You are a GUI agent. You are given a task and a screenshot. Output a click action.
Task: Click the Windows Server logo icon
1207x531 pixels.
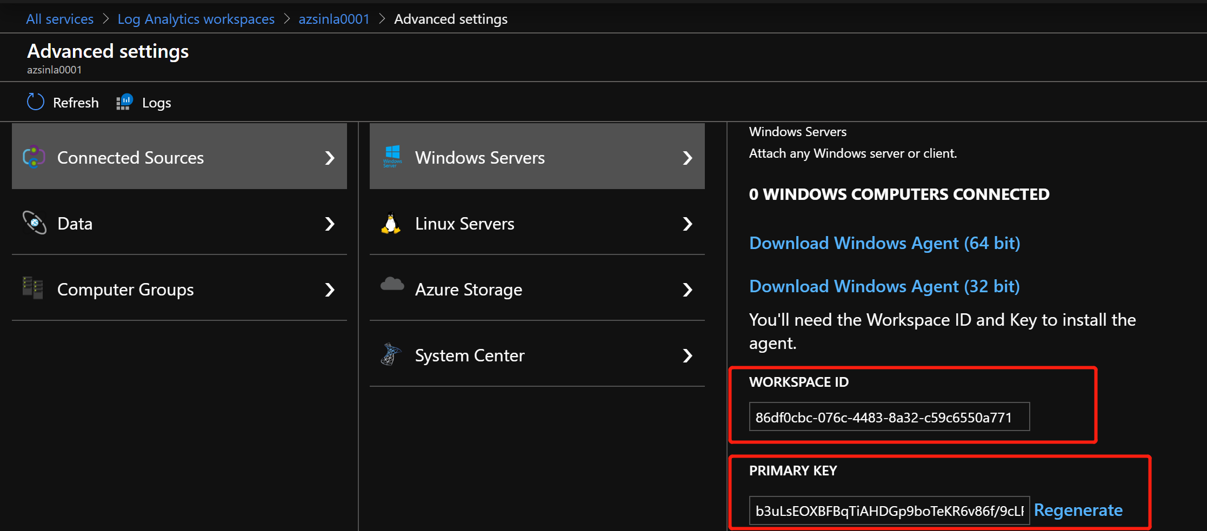point(392,157)
